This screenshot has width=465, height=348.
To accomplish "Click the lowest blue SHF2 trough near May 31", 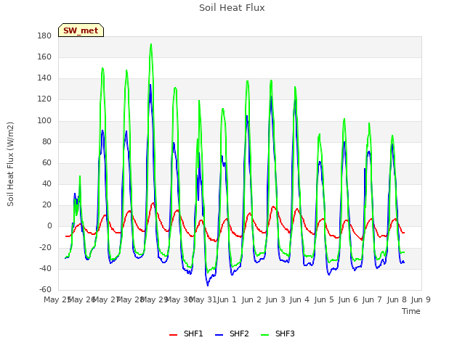I will point(208,285).
